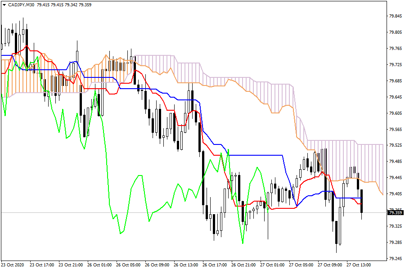Select the most recent black candle
This screenshot has width=405, height=270.
click(x=362, y=201)
